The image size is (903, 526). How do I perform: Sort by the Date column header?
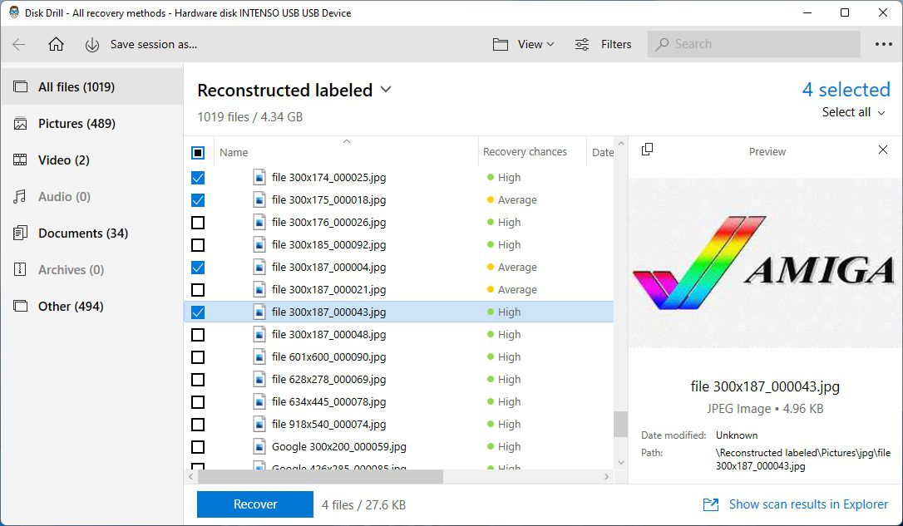(602, 153)
